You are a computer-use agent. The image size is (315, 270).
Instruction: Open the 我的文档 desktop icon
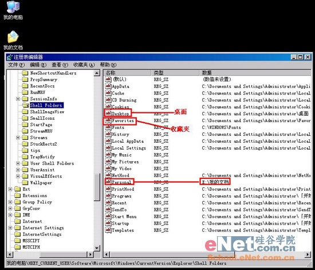pyautogui.click(x=13, y=40)
